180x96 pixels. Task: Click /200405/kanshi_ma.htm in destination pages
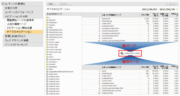[112, 91]
